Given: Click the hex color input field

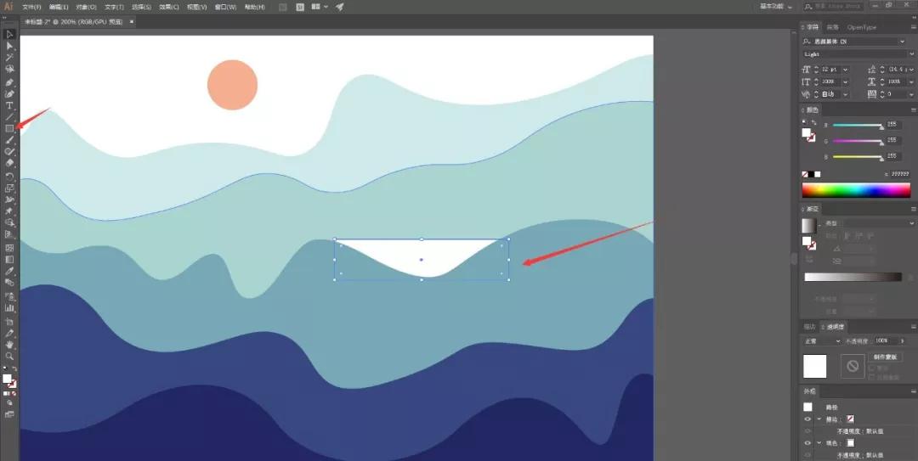Looking at the screenshot, I should coord(900,174).
